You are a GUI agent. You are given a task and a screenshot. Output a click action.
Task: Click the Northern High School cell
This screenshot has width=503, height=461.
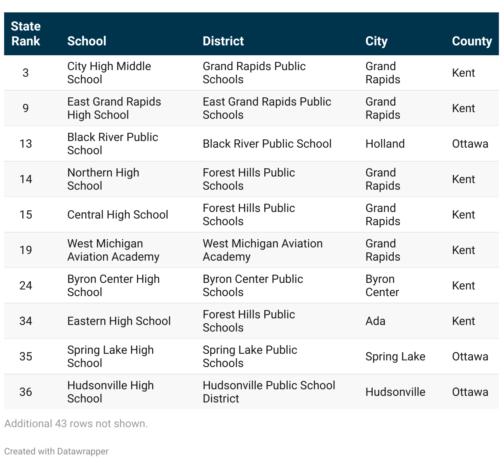103,179
